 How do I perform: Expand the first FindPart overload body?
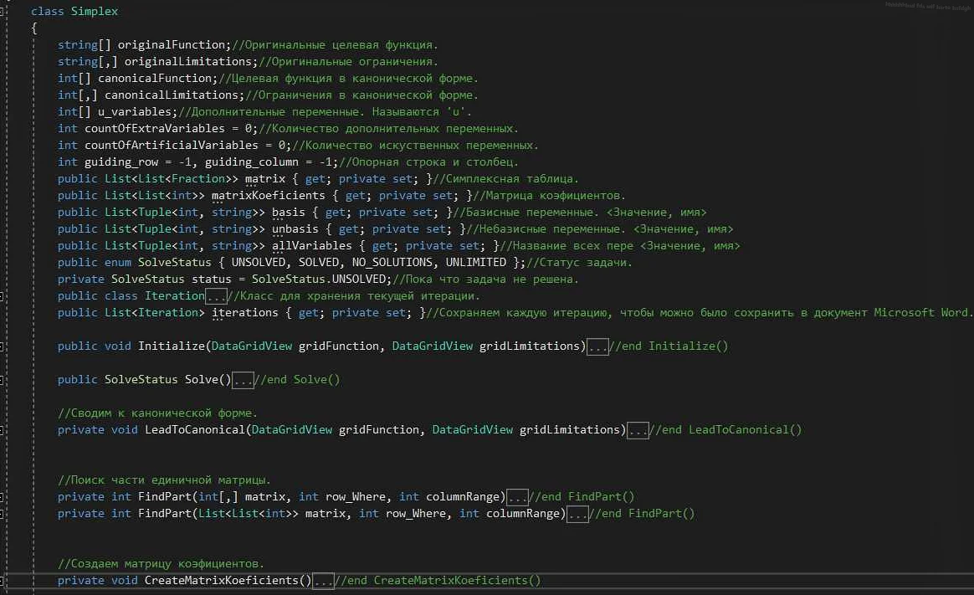[517, 497]
